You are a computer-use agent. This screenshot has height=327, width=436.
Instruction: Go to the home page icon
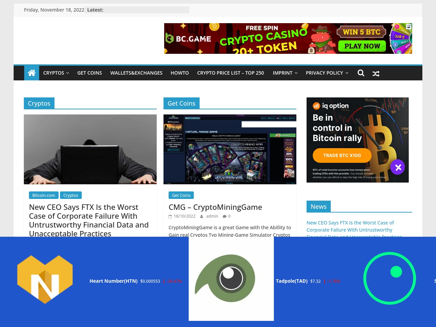pos(32,73)
